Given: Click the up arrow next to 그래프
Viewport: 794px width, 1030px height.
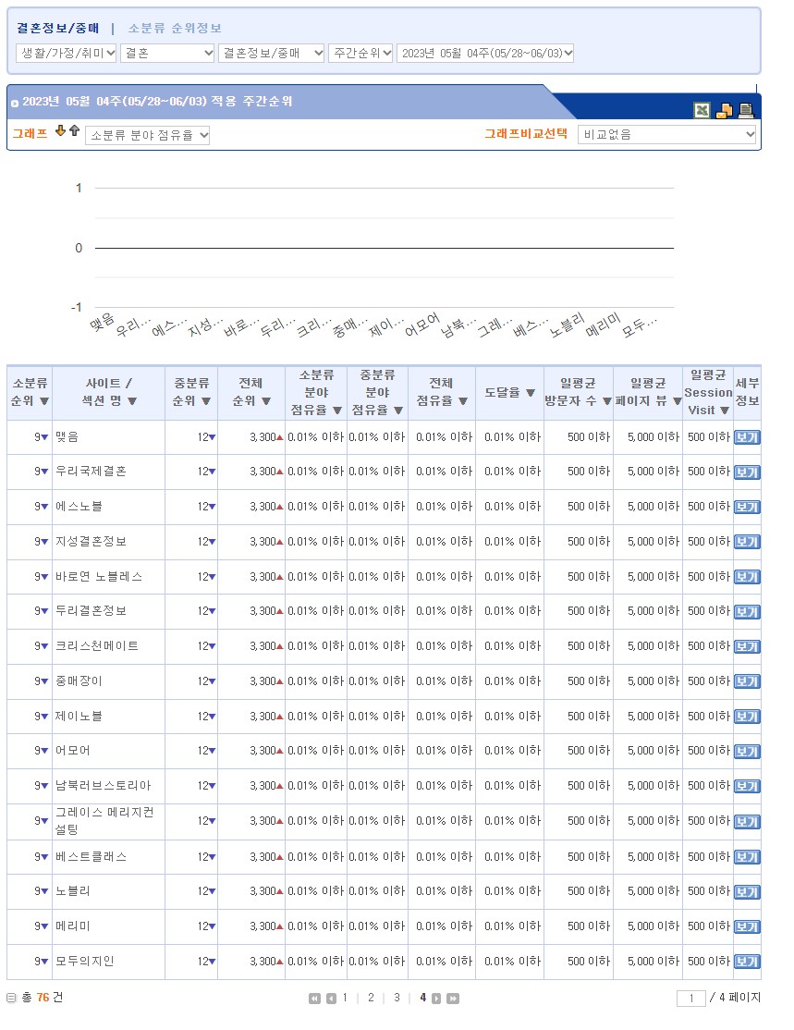Looking at the screenshot, I should point(74,131).
